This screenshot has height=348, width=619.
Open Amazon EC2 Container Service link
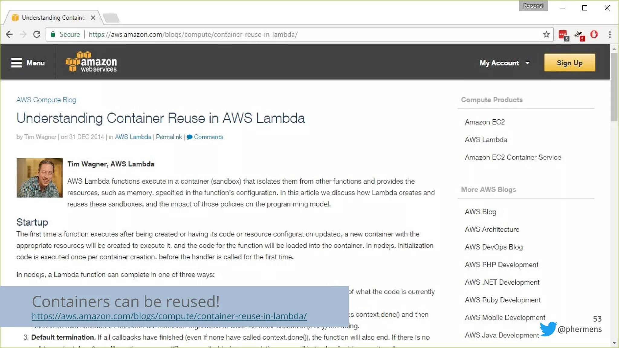[513, 157]
